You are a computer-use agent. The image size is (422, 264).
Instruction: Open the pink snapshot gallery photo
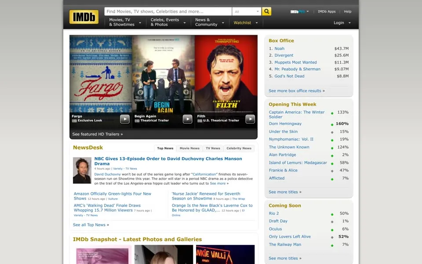pyautogui.click(x=102, y=254)
